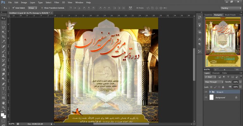Toggle the layer filtering switch
Screen dimensions: 243x126
[241, 77]
